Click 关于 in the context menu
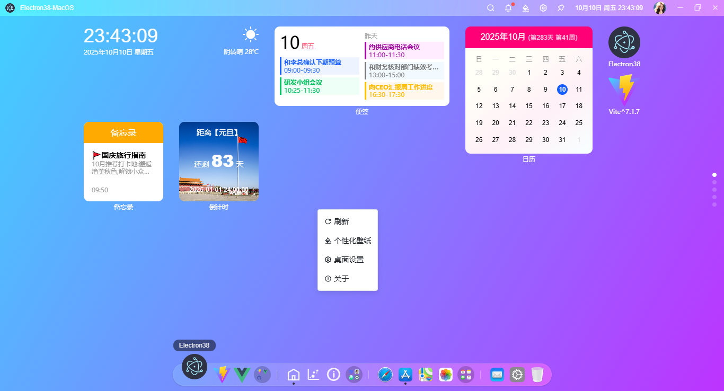The height and width of the screenshot is (391, 724). (341, 279)
